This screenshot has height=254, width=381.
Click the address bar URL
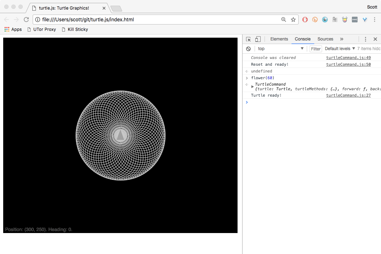coord(88,20)
